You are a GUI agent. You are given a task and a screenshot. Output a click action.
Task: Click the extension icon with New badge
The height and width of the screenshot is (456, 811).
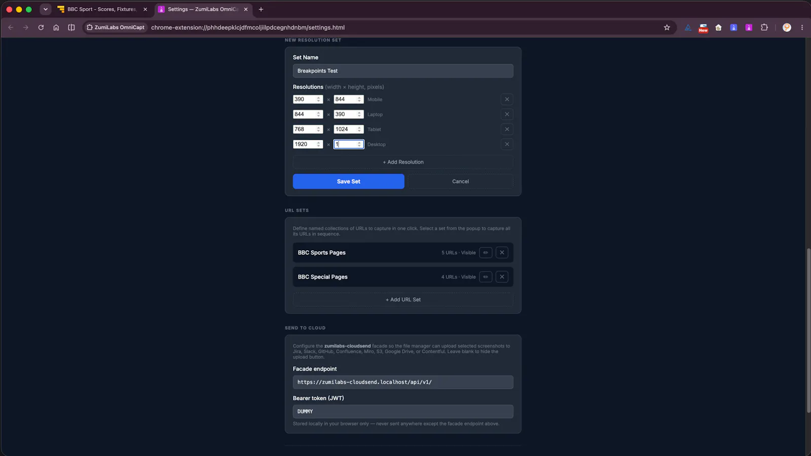(x=703, y=28)
